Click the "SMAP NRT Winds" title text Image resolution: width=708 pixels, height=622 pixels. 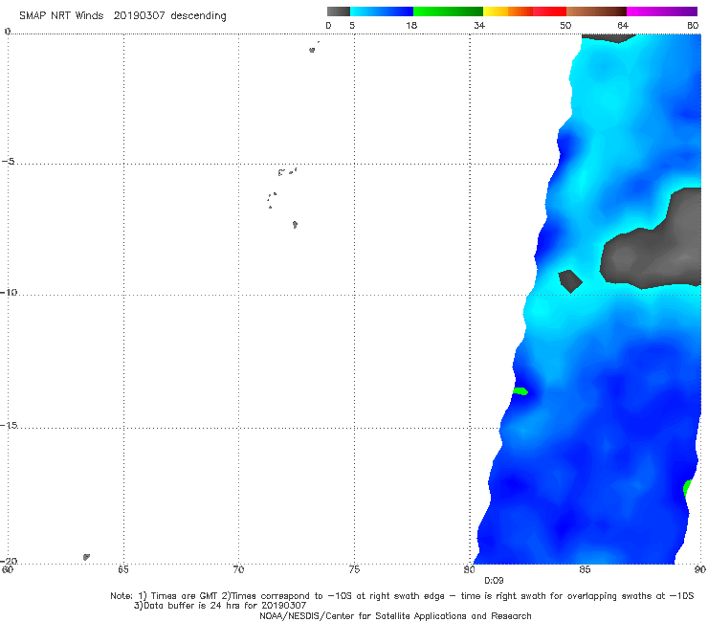point(61,16)
